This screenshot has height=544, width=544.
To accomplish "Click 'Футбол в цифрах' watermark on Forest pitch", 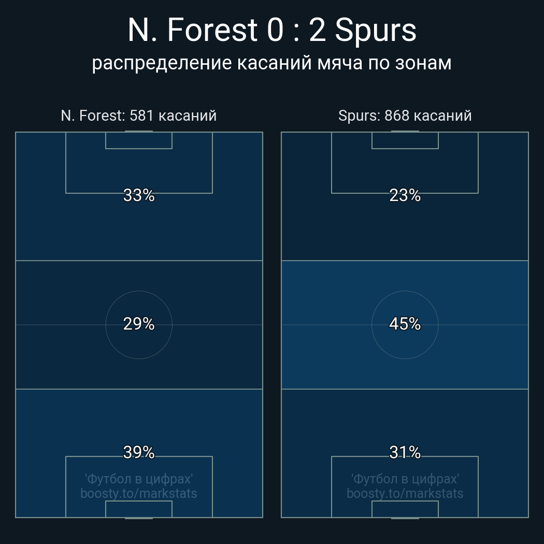I will pyautogui.click(x=139, y=479).
